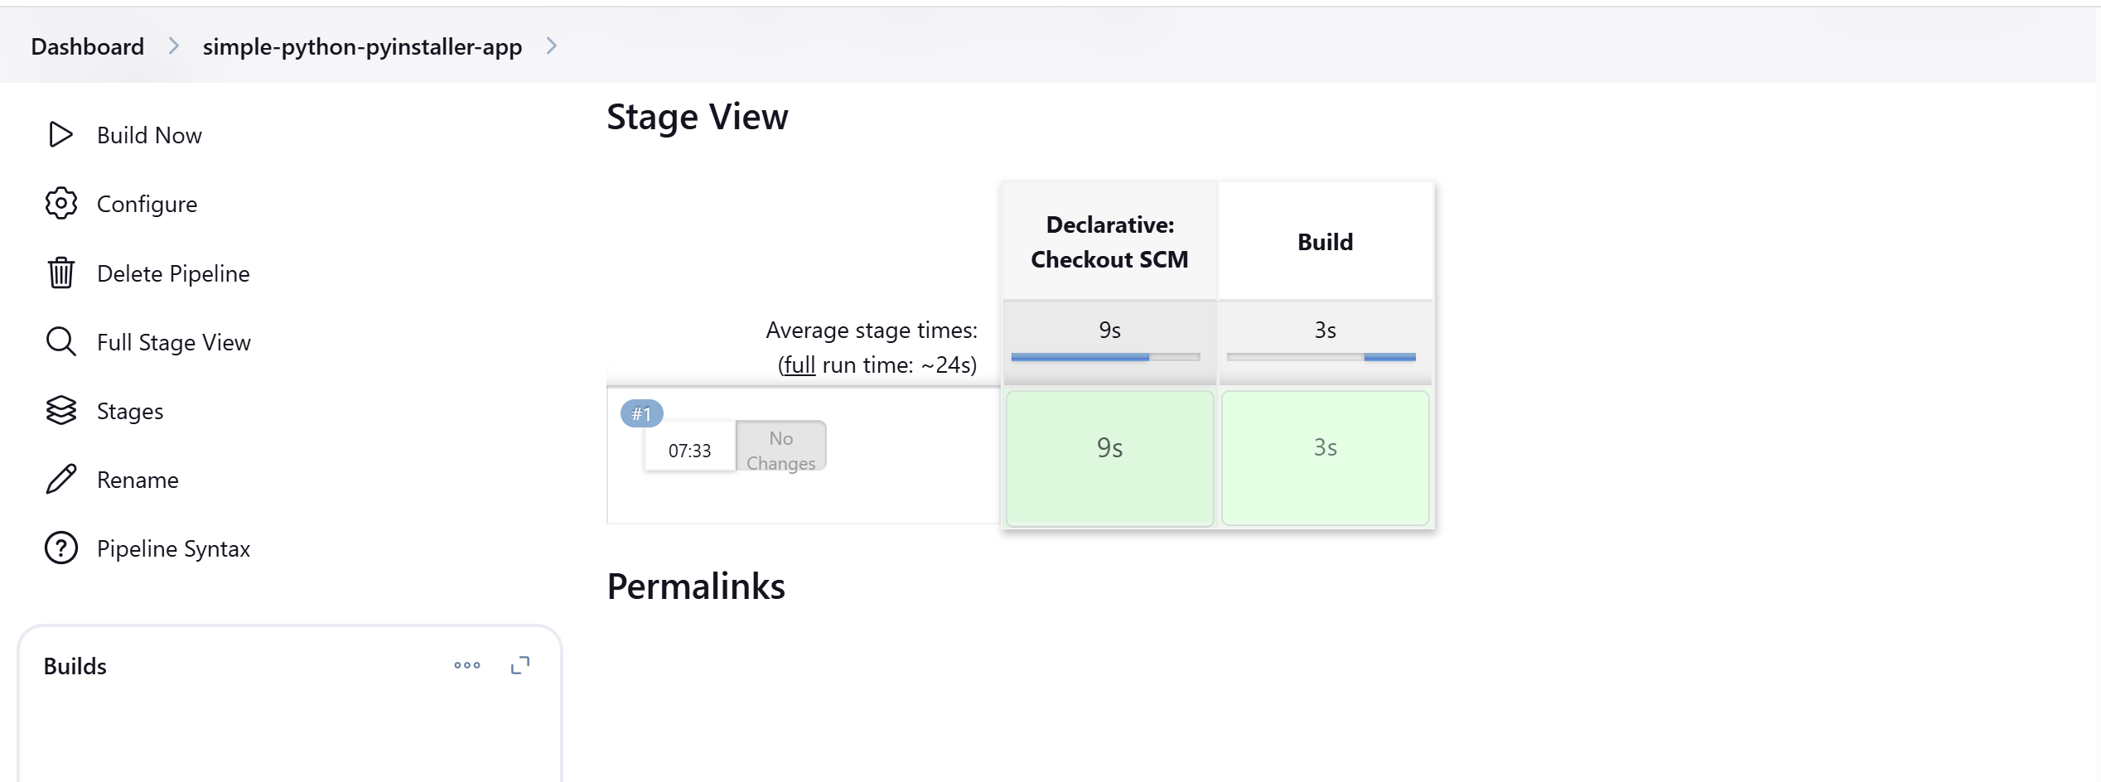This screenshot has height=782, width=2101.
Task: Open the Builds three-dot options menu
Action: click(467, 665)
